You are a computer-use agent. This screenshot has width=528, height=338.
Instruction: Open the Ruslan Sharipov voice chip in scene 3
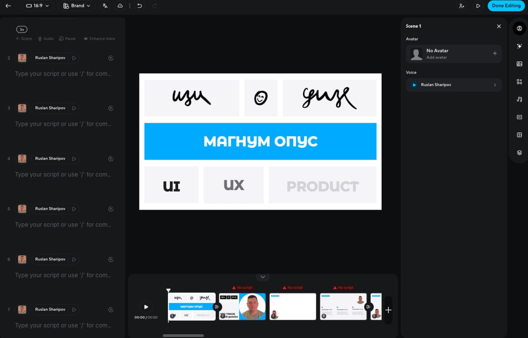click(50, 108)
